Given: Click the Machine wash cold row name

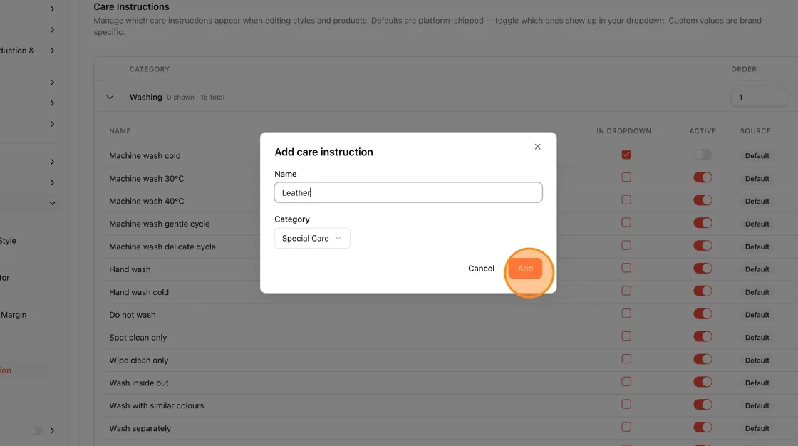Looking at the screenshot, I should tap(145, 155).
